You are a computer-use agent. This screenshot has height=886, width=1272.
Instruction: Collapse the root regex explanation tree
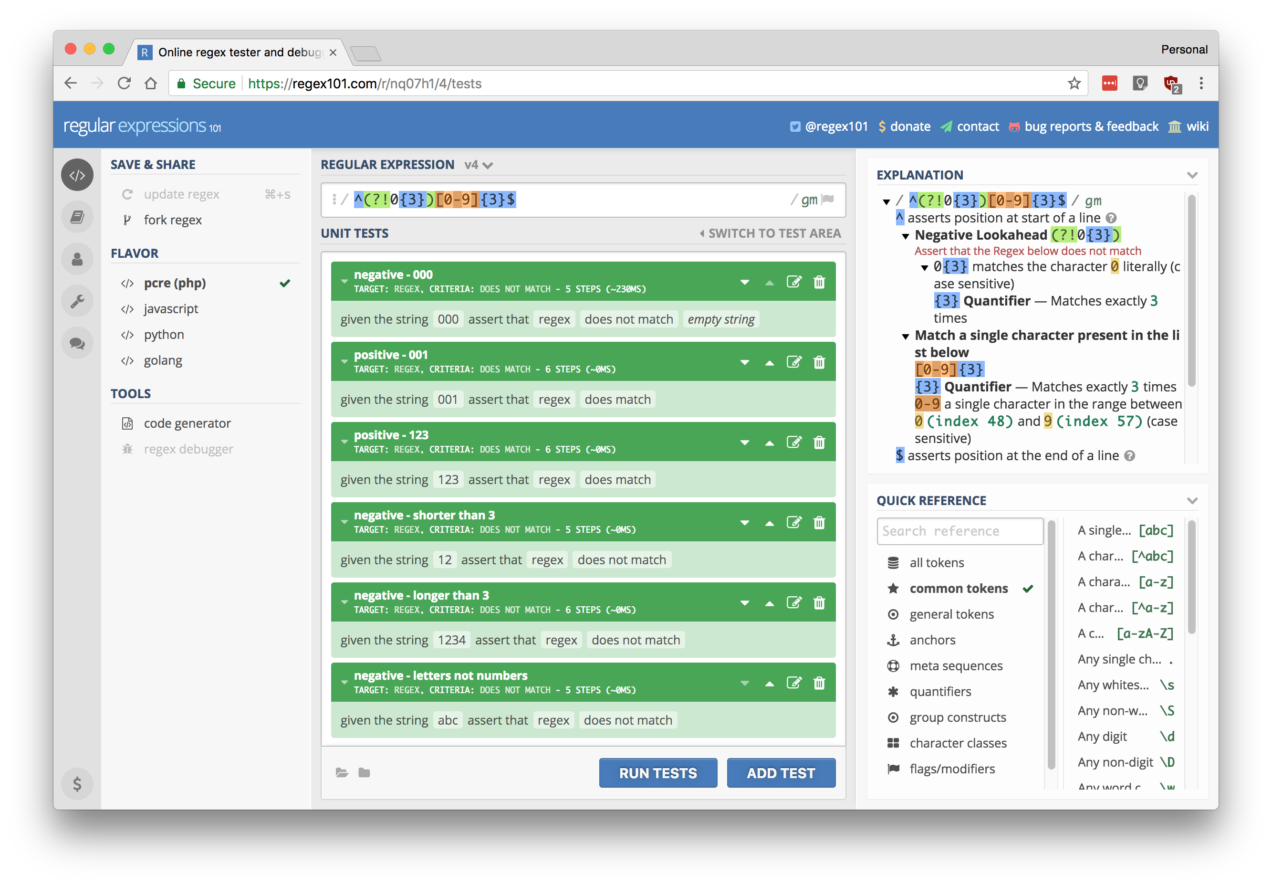(x=886, y=202)
